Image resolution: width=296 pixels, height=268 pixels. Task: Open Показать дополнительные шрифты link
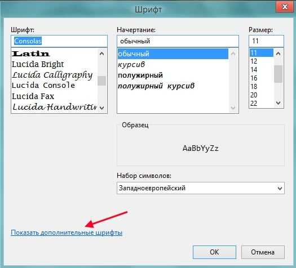click(x=67, y=233)
